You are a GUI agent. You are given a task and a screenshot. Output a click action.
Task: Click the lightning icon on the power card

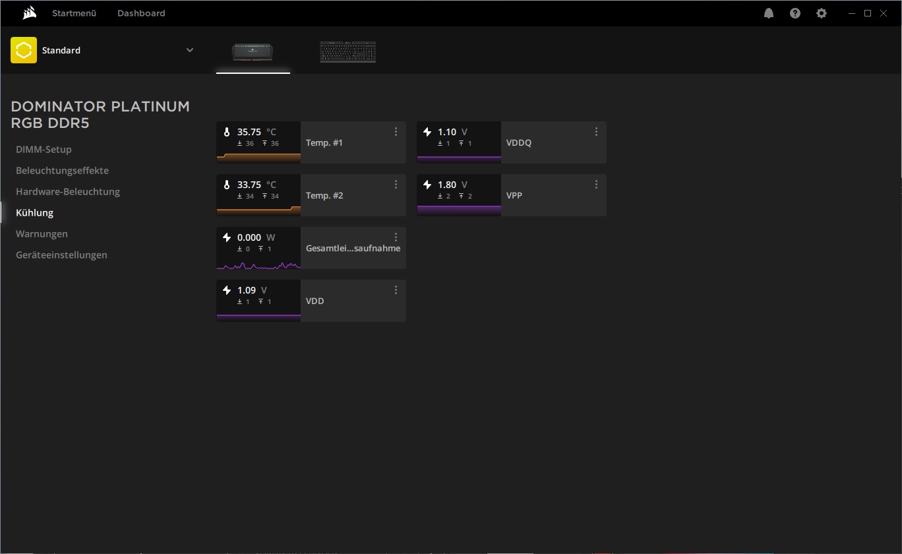point(227,237)
